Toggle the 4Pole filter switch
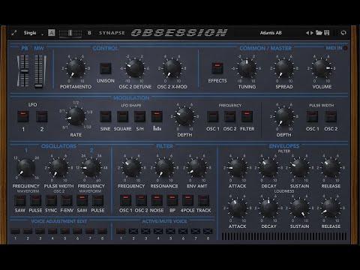 click(x=187, y=200)
